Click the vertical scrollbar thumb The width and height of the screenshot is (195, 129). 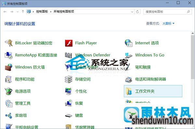(x=192, y=57)
